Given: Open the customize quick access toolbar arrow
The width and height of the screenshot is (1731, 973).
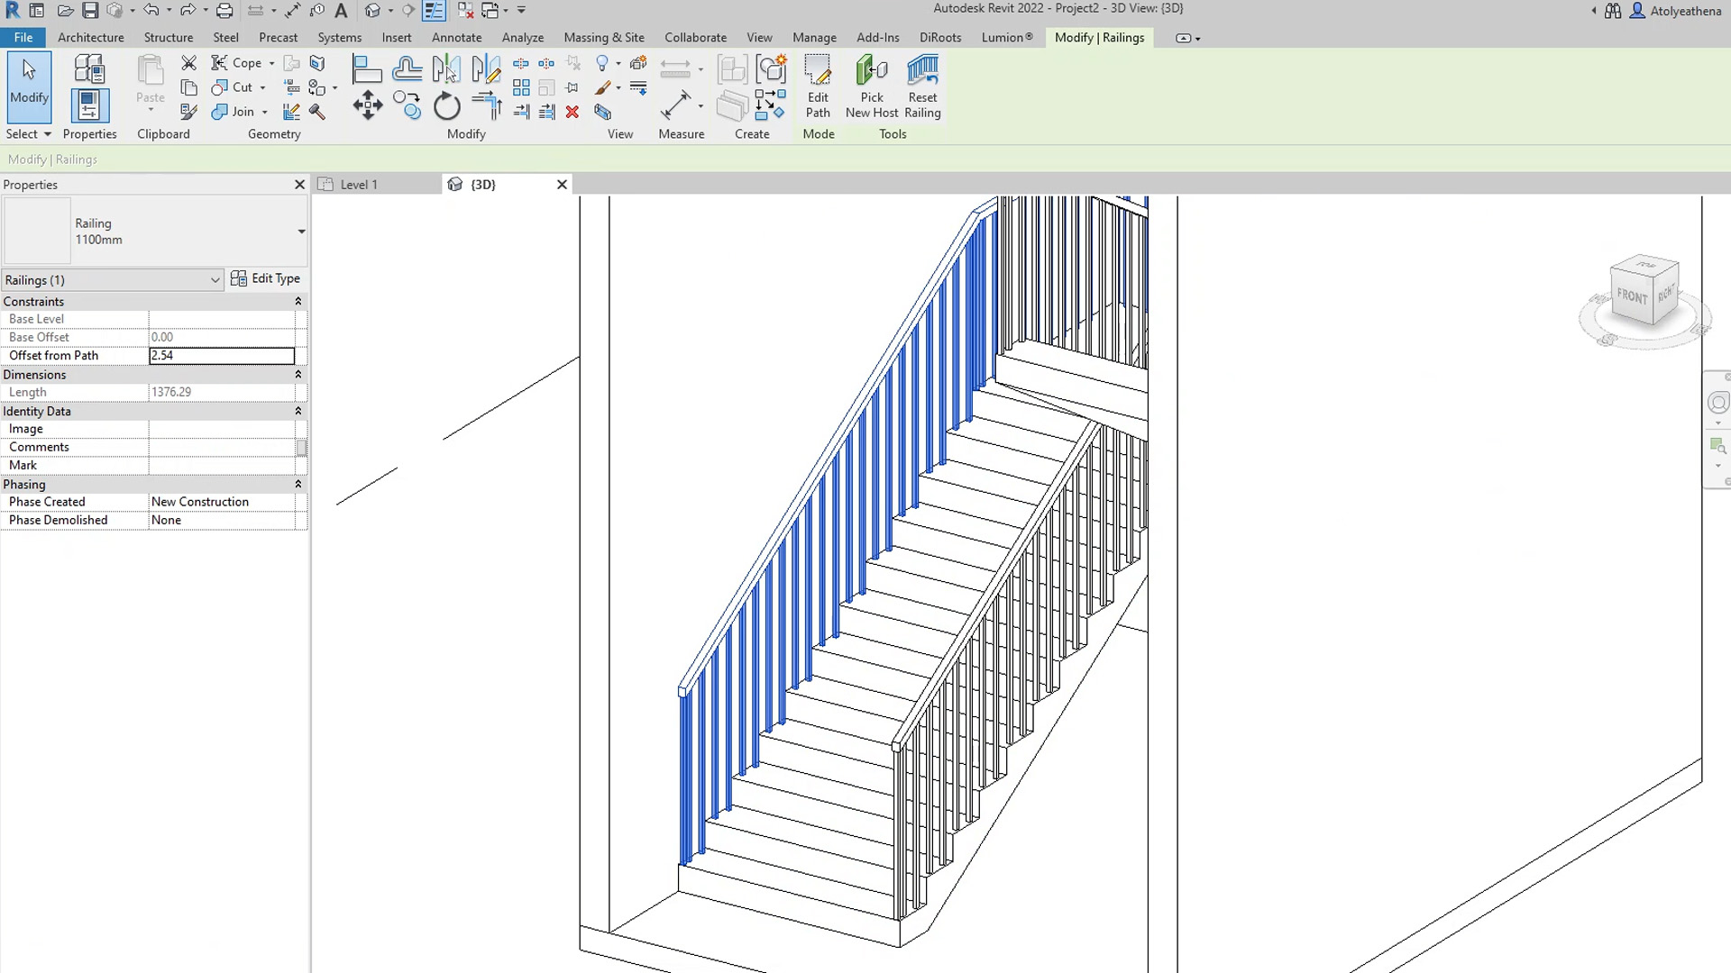Looking at the screenshot, I should 521,11.
